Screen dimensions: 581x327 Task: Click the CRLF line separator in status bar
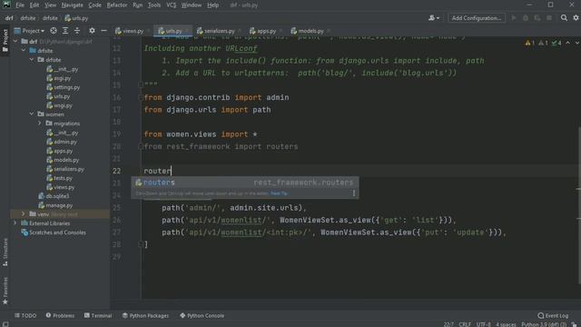pyautogui.click(x=465, y=324)
